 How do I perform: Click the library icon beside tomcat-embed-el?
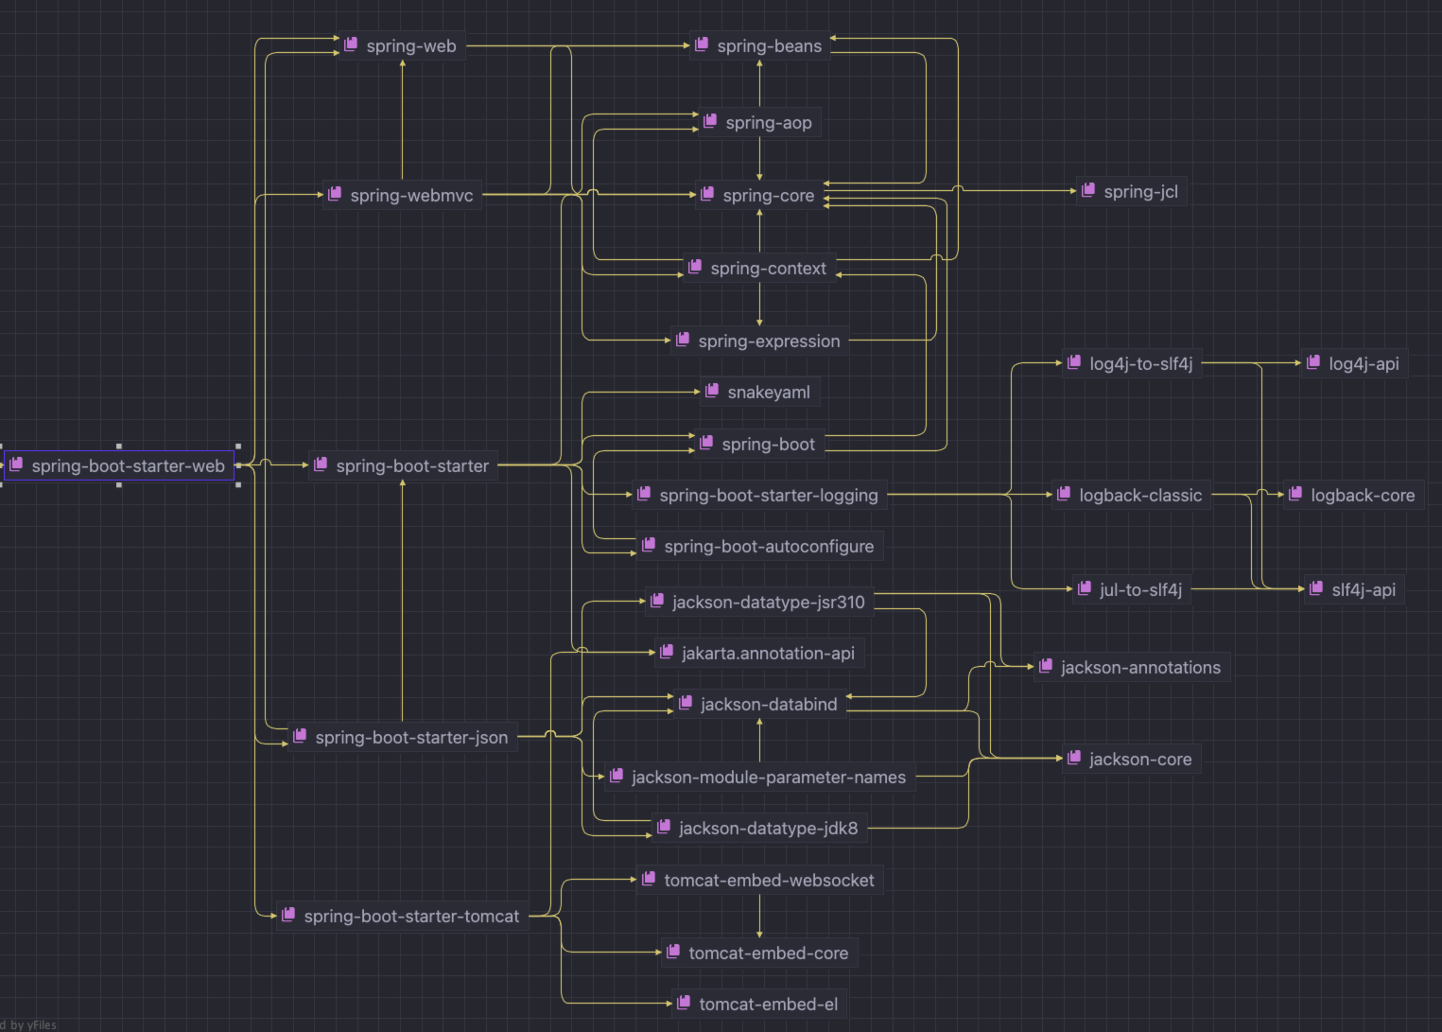pyautogui.click(x=684, y=1003)
